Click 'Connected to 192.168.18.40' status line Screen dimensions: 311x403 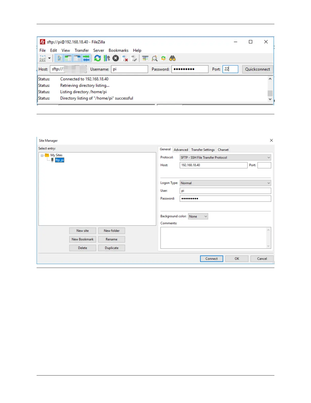[84, 79]
